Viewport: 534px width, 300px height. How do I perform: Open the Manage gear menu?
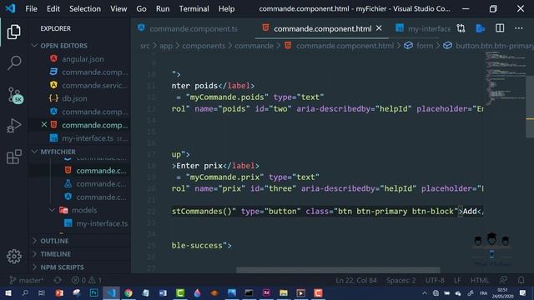pyautogui.click(x=14, y=256)
